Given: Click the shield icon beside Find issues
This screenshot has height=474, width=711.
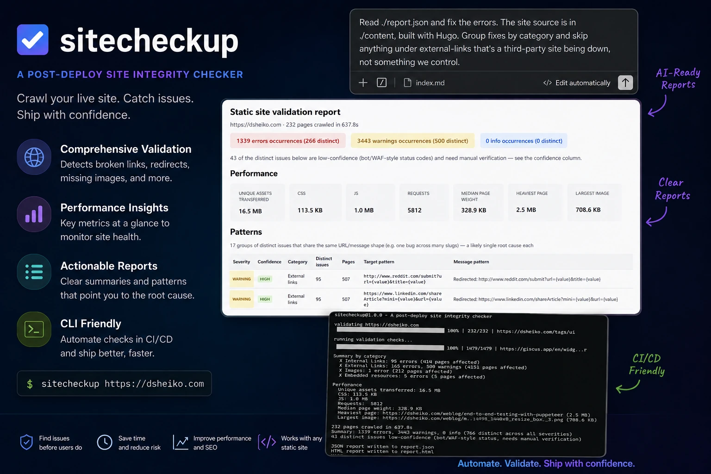Looking at the screenshot, I should pyautogui.click(x=26, y=442).
